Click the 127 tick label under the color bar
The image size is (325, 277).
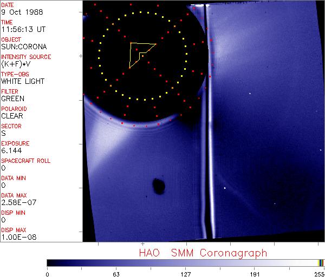185,273
